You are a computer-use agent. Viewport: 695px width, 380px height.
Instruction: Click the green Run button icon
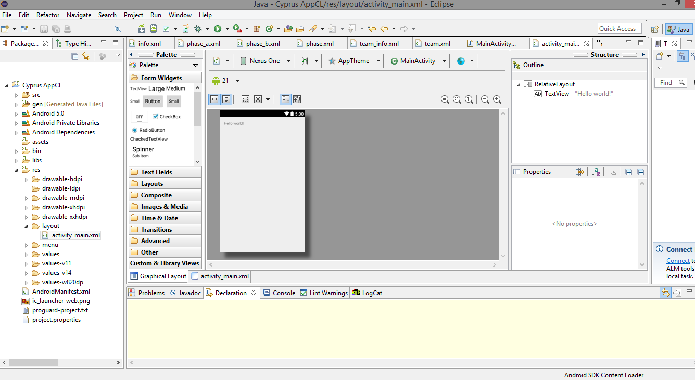(x=218, y=29)
